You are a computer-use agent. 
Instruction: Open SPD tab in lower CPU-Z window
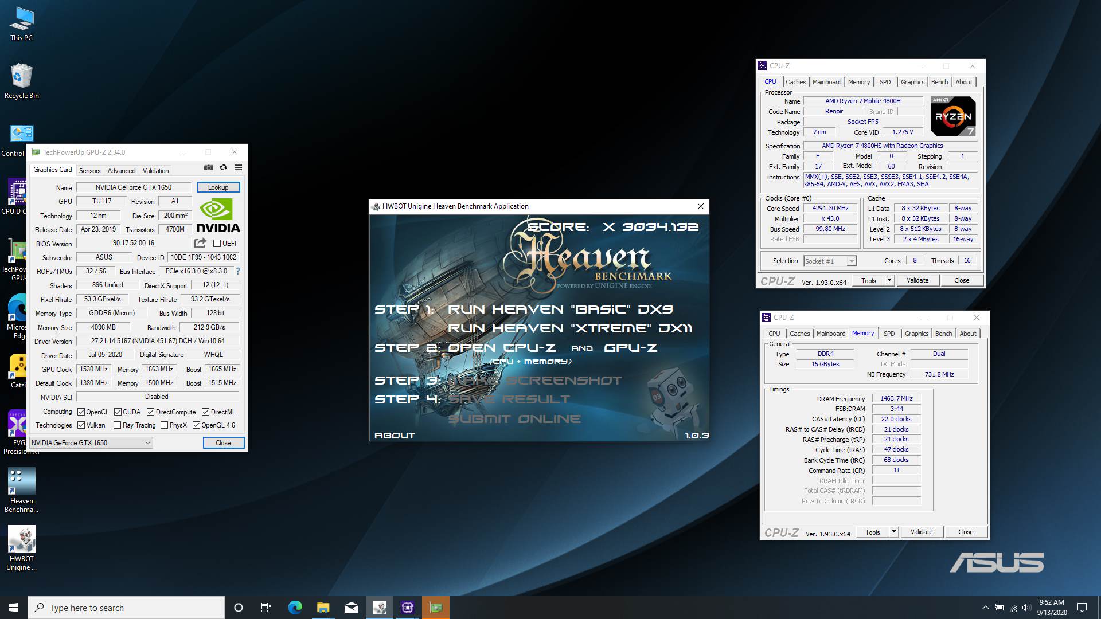(x=889, y=334)
